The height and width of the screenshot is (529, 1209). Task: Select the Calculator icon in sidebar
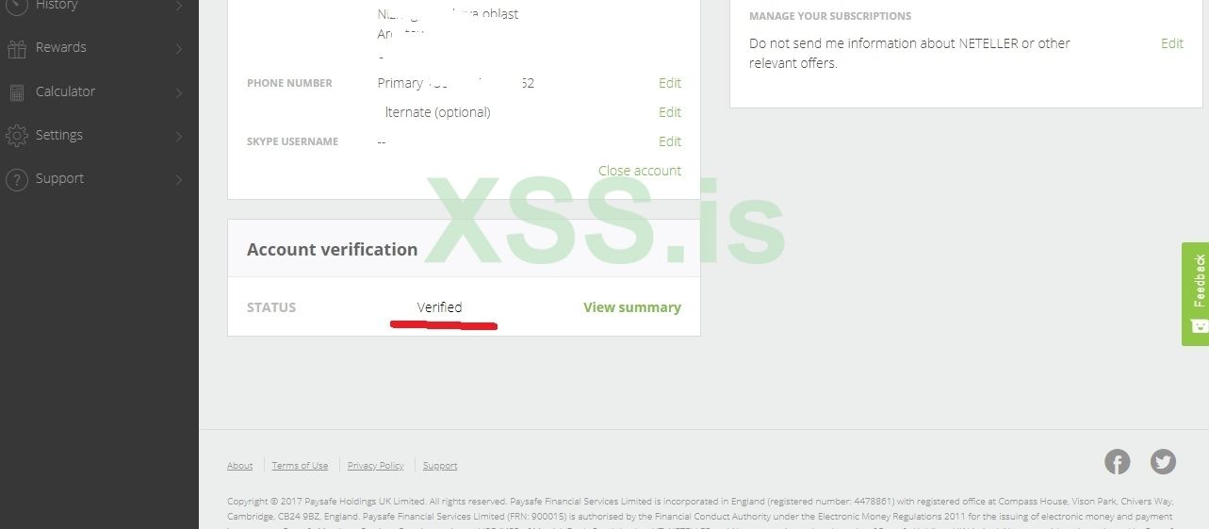point(16,92)
